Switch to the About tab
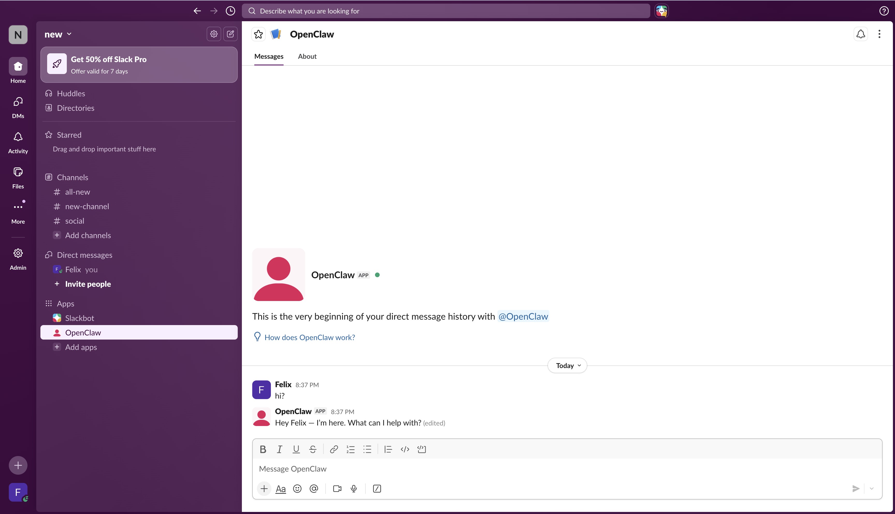Image resolution: width=895 pixels, height=514 pixels. (307, 56)
